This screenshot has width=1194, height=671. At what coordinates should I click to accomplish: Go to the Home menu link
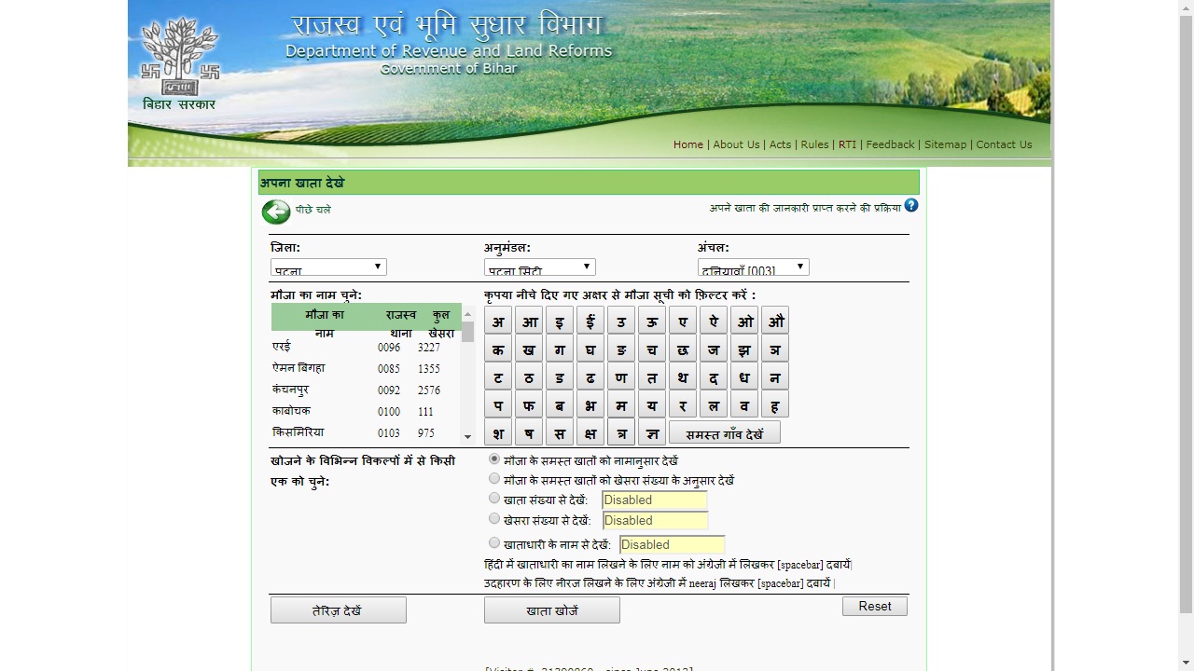pos(688,144)
